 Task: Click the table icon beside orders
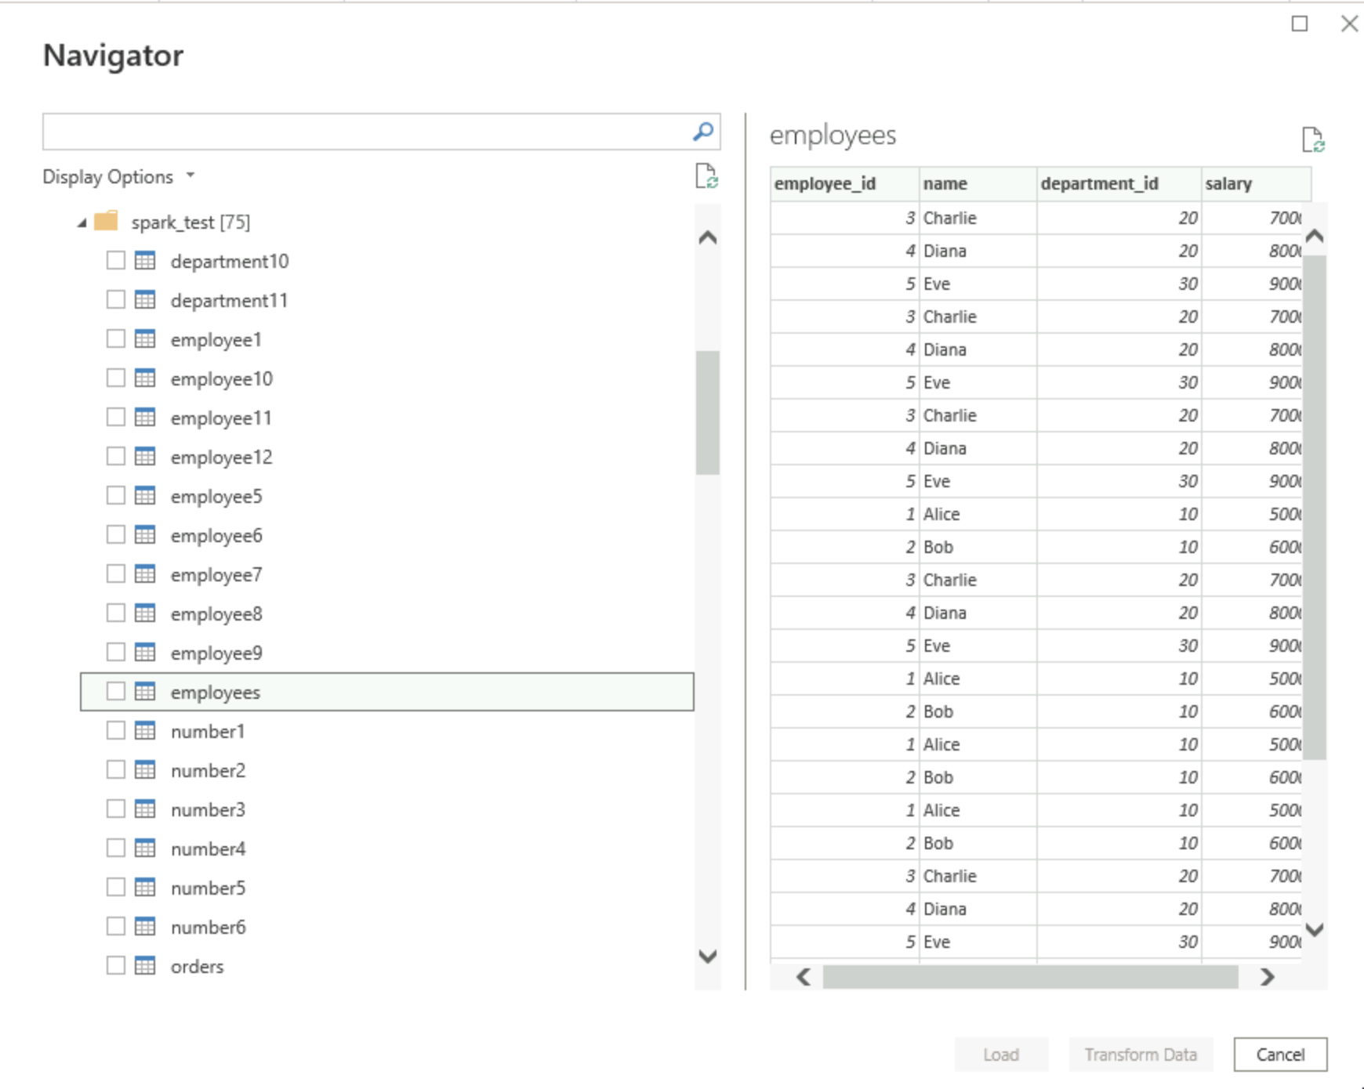pos(145,966)
